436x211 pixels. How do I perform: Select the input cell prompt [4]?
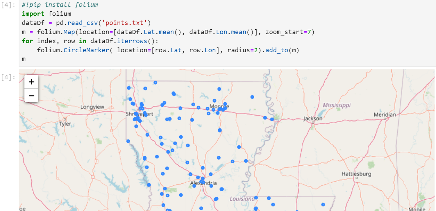pyautogui.click(x=9, y=5)
